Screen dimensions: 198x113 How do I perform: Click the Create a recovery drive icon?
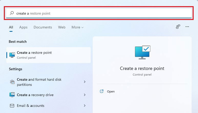[12, 95]
